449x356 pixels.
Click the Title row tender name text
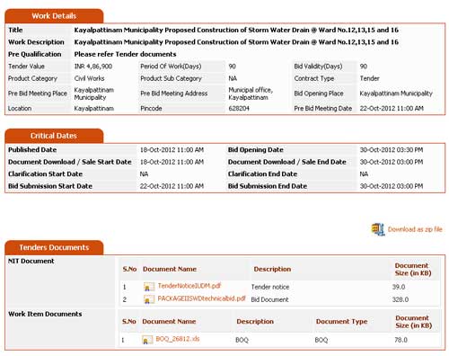click(x=236, y=30)
